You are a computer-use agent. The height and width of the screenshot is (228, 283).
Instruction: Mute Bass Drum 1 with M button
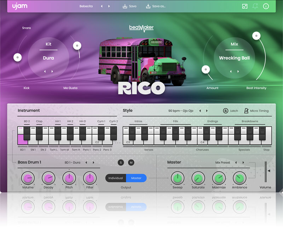[131, 162]
